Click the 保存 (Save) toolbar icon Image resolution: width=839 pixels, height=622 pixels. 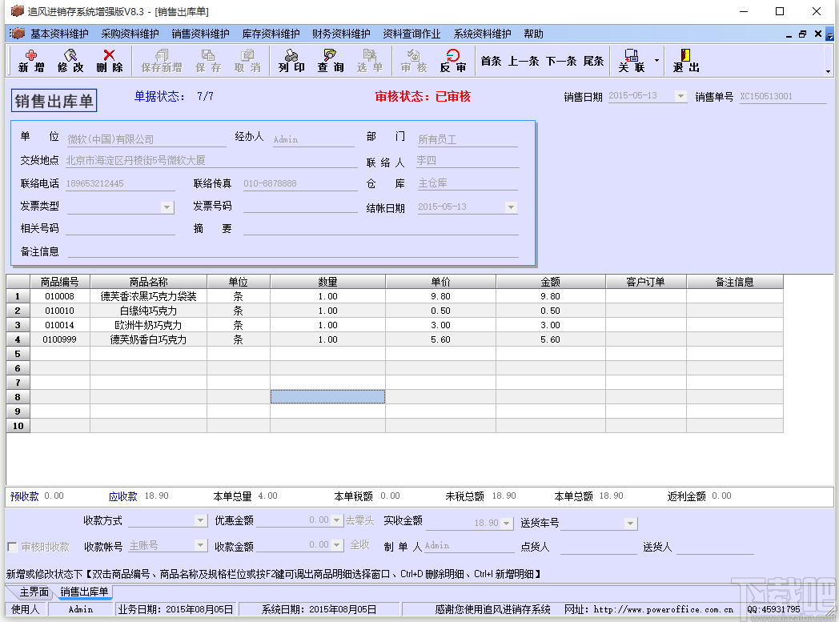point(208,60)
